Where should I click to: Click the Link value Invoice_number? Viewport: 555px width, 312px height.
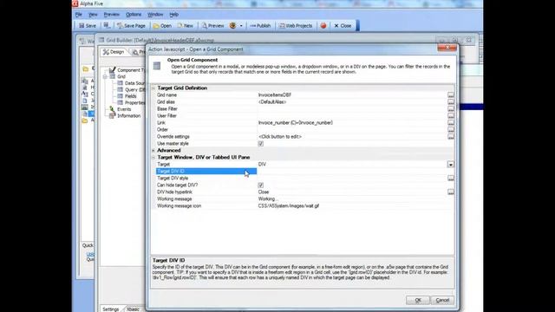[295, 123]
